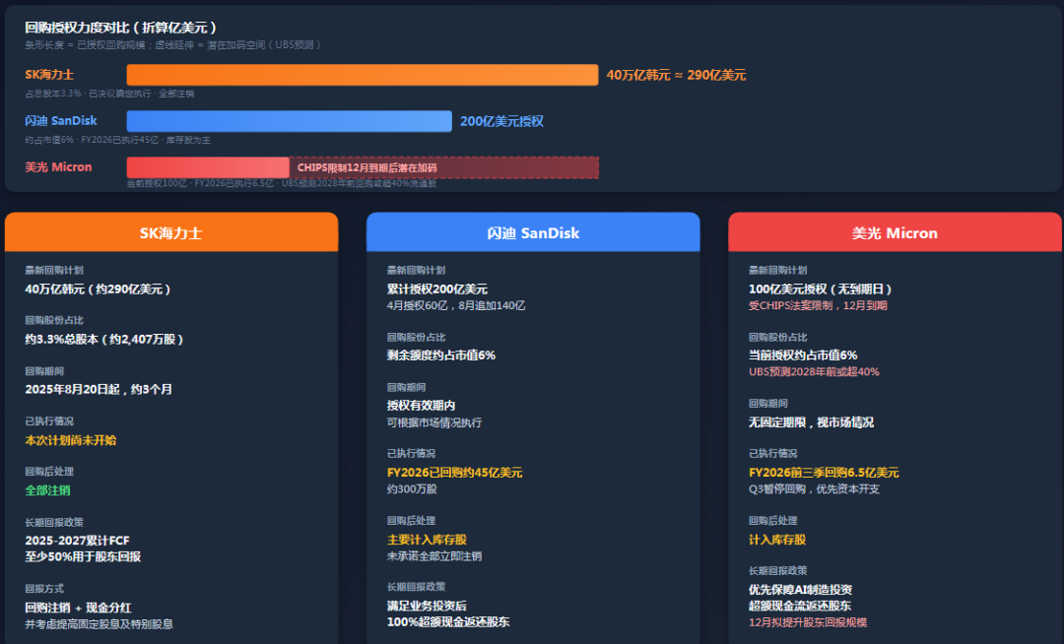
Task: Click '未承诺全部立即注销'
Action: click(x=434, y=556)
